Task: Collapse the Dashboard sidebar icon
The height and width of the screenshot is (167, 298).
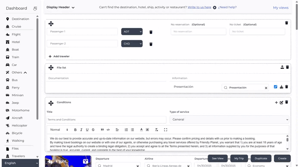Action: pyautogui.click(x=35, y=9)
